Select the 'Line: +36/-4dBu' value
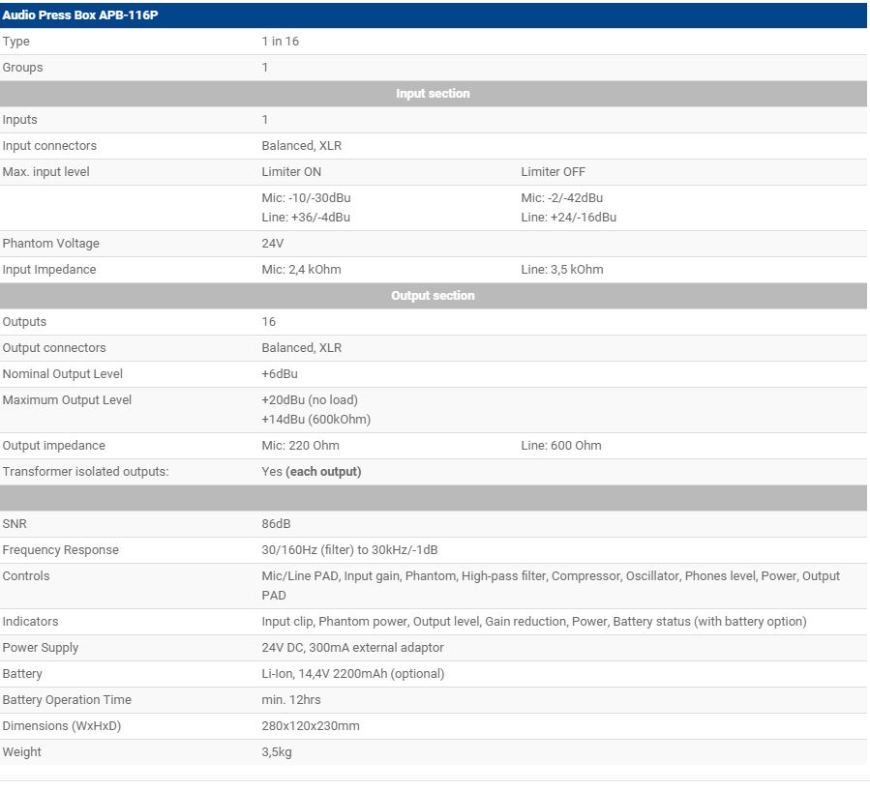870x791 pixels. tap(306, 218)
